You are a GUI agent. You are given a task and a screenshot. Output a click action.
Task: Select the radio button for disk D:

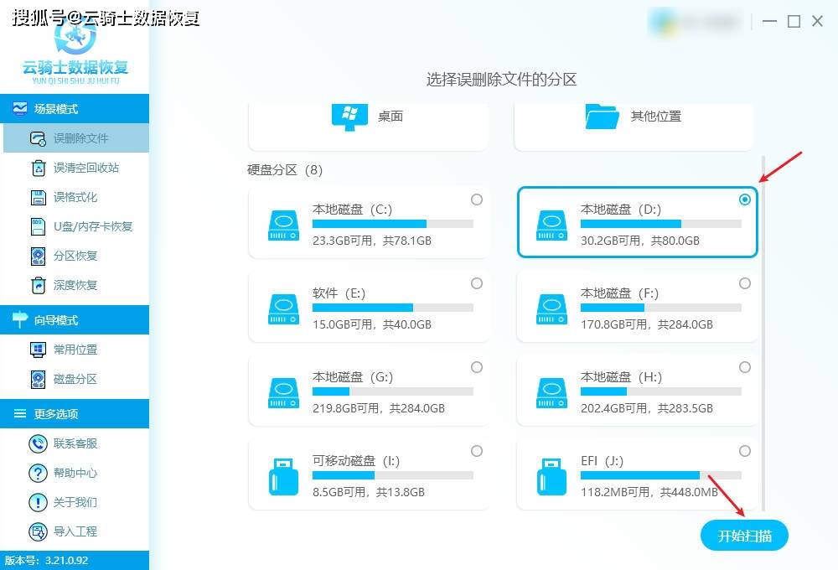pos(745,199)
